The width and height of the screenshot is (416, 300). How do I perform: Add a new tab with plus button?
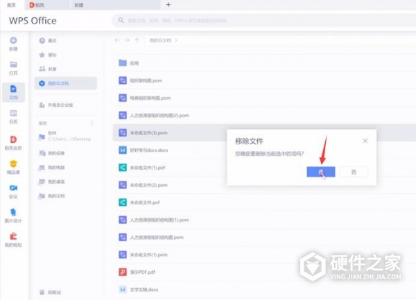click(168, 5)
